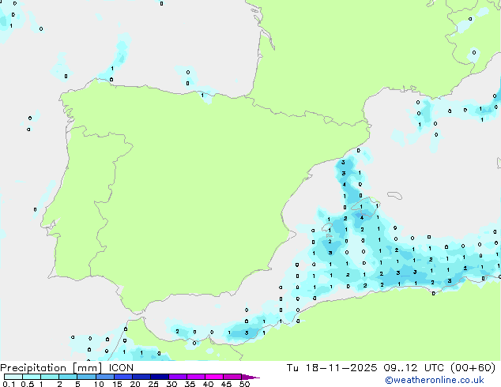Viewport: 501px width, 387px height.
Task: Open the weatheronline.co.uk copyright link
Action: pyautogui.click(x=434, y=380)
